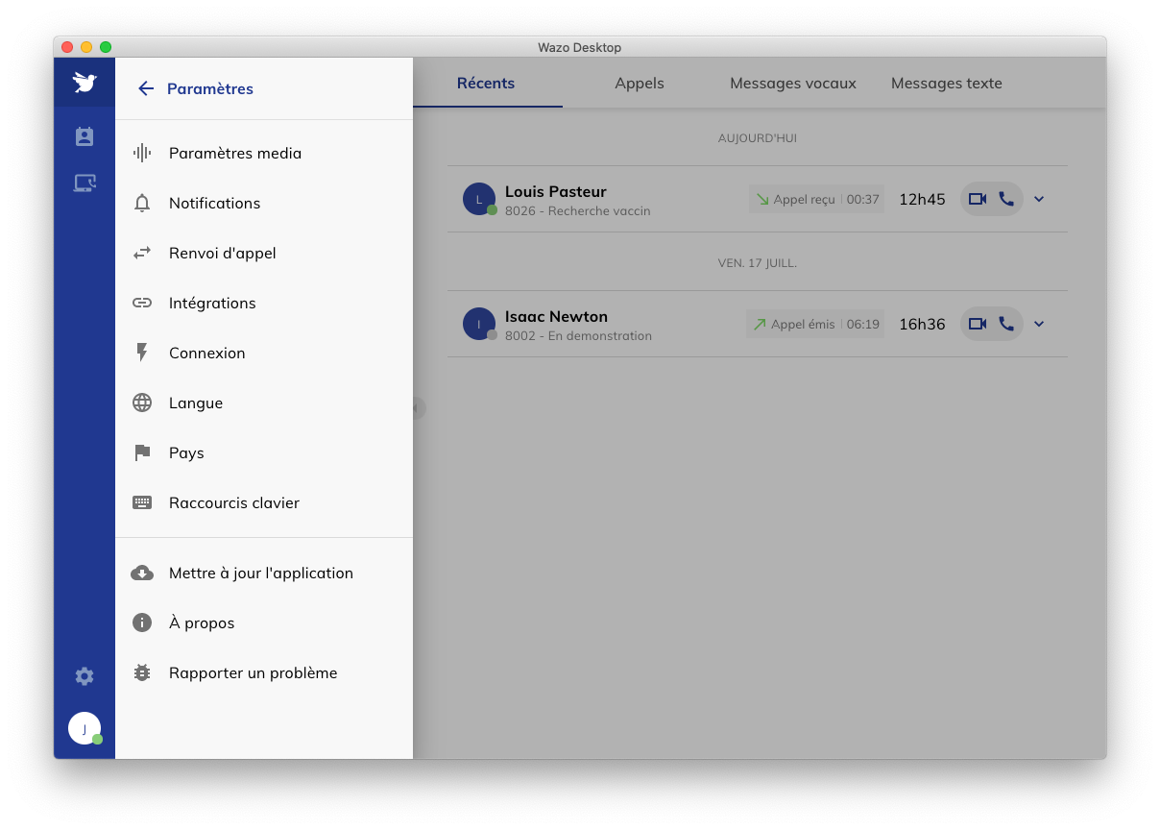Click the back arrow next to Paramètres

pyautogui.click(x=146, y=88)
